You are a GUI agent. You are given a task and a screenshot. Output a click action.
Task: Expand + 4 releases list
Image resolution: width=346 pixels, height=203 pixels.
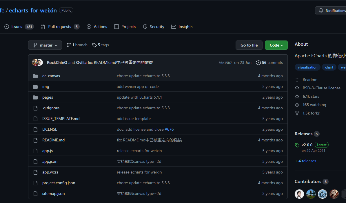click(x=305, y=161)
